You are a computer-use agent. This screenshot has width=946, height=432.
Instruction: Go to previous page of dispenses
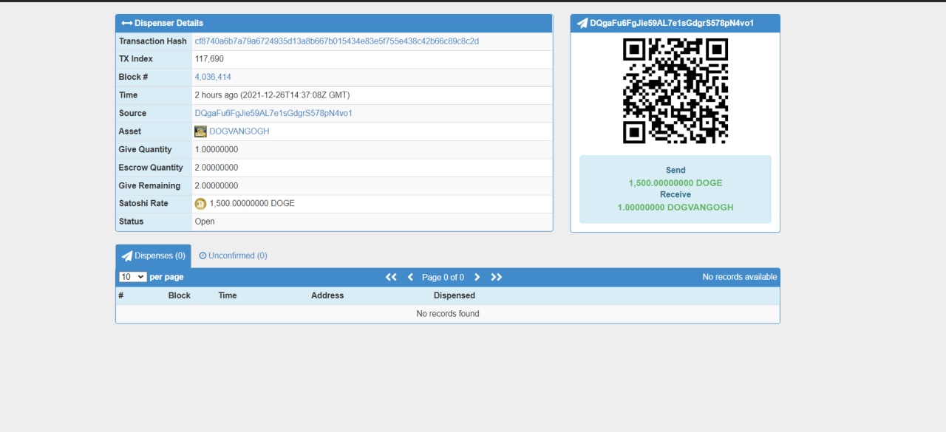411,277
